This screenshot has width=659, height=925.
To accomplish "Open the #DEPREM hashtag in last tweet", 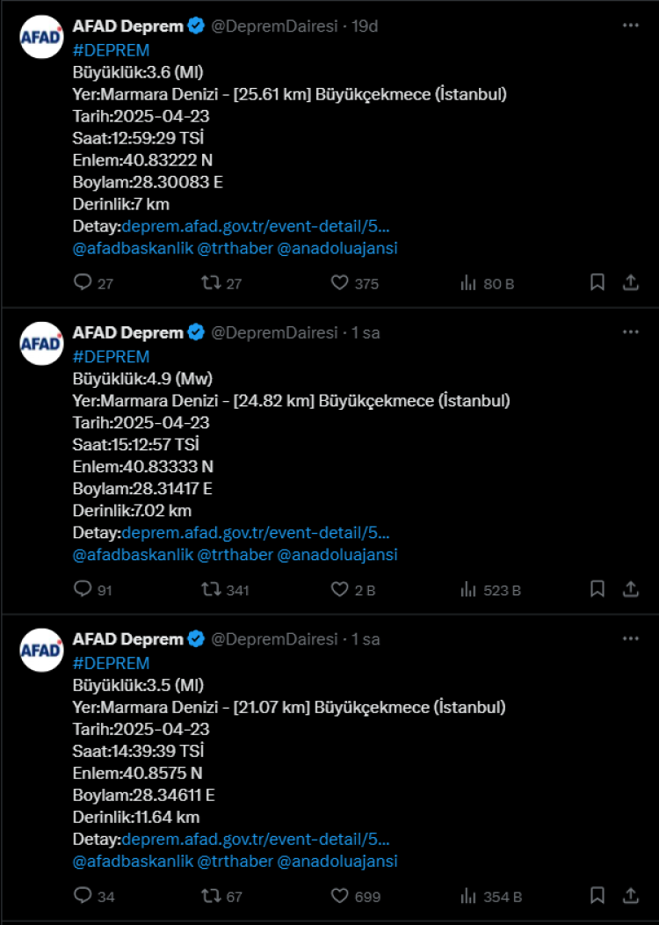I will coord(111,663).
